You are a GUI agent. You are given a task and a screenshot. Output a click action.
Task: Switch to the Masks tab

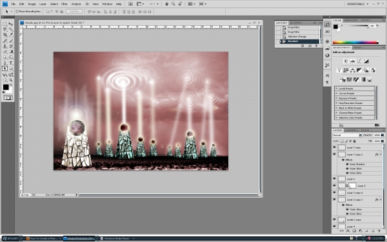click(x=357, y=47)
